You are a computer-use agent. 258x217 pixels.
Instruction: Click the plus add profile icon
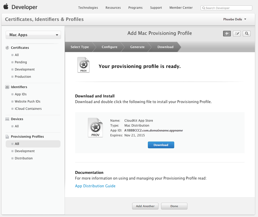pyautogui.click(x=227, y=34)
